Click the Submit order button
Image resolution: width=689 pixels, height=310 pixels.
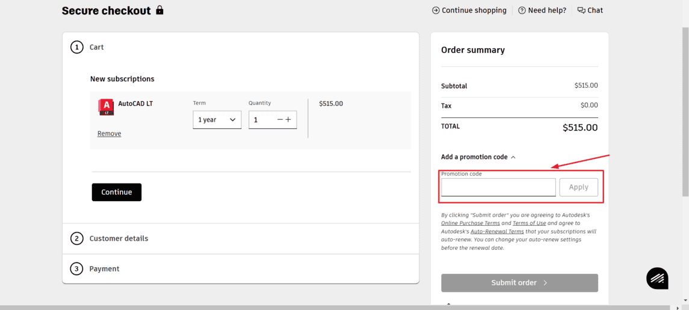pos(519,283)
